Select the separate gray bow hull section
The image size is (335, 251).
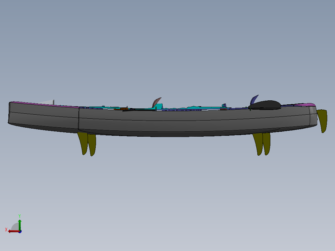tap(44, 117)
